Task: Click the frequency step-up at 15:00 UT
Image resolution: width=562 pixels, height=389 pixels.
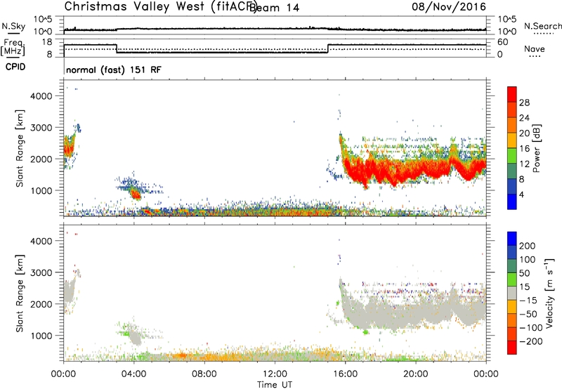Action: [x=328, y=48]
